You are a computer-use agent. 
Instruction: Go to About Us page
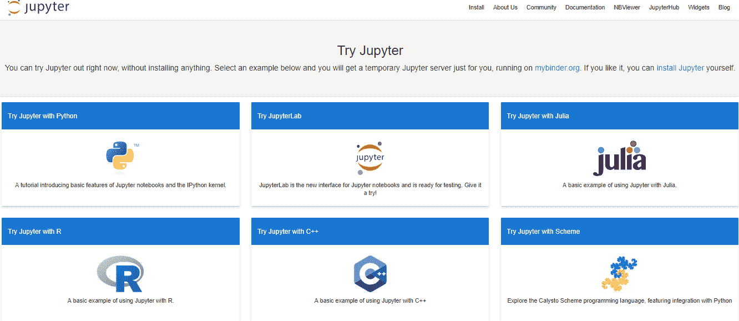click(x=505, y=8)
